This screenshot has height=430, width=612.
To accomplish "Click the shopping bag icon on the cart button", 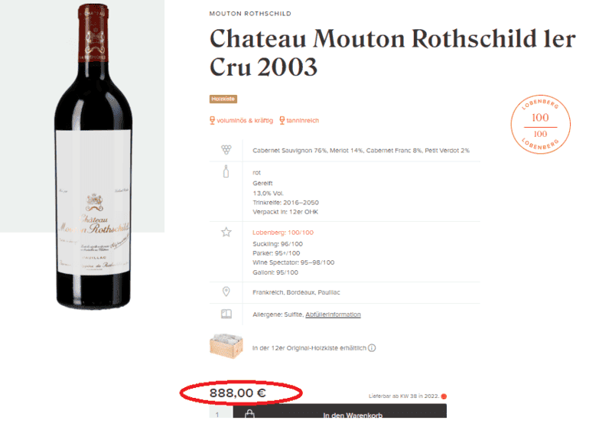I will point(249,413).
